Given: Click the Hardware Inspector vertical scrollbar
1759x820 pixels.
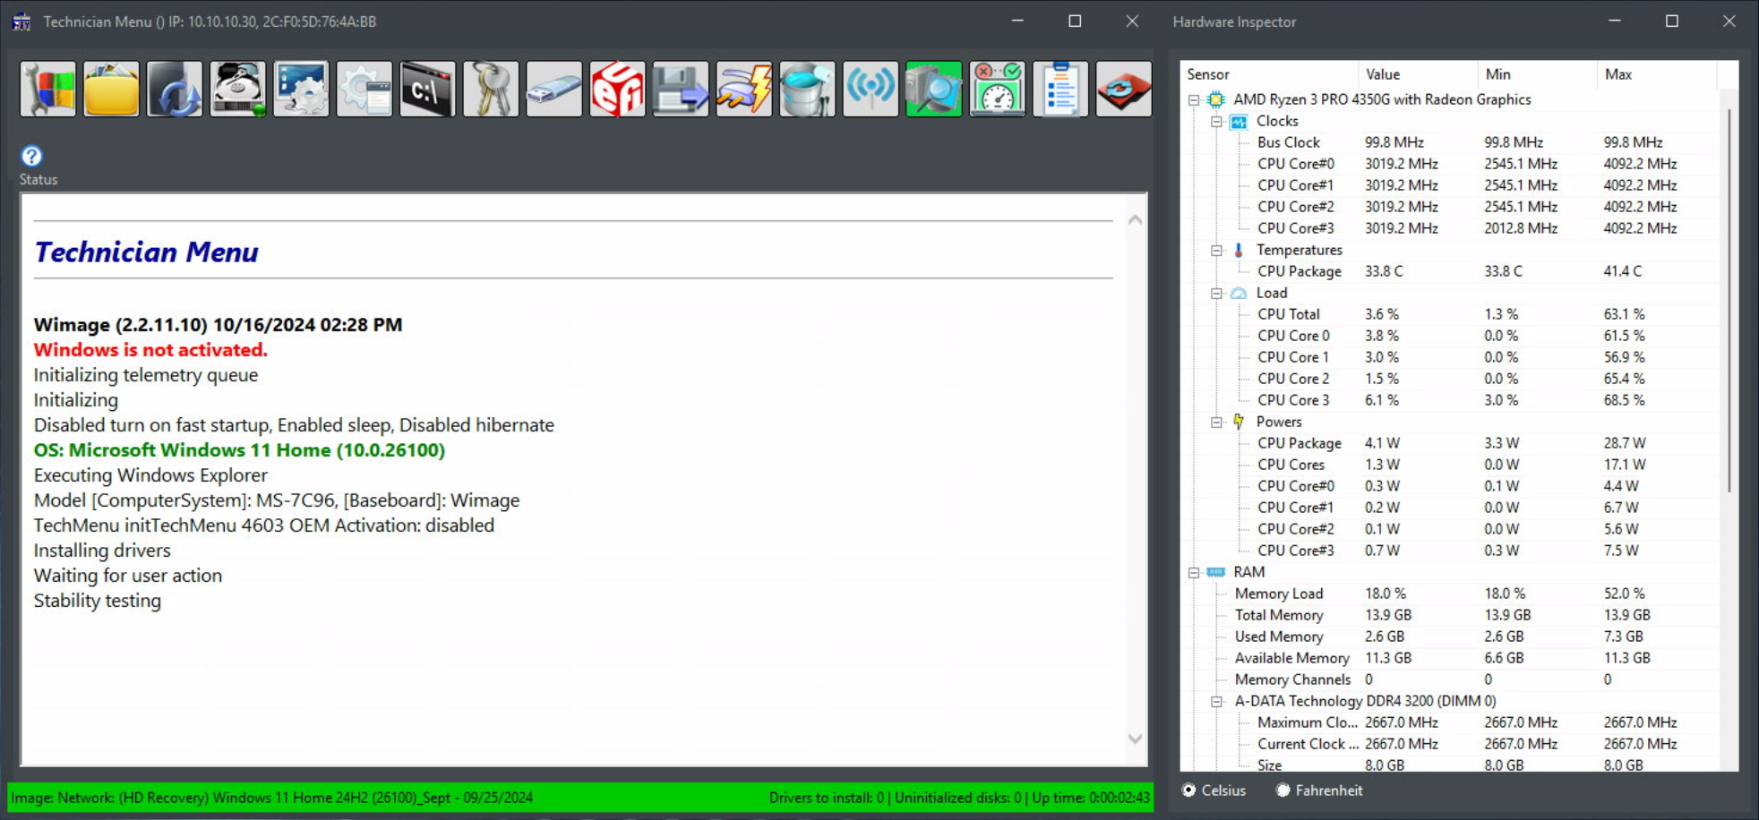Looking at the screenshot, I should 1729,300.
